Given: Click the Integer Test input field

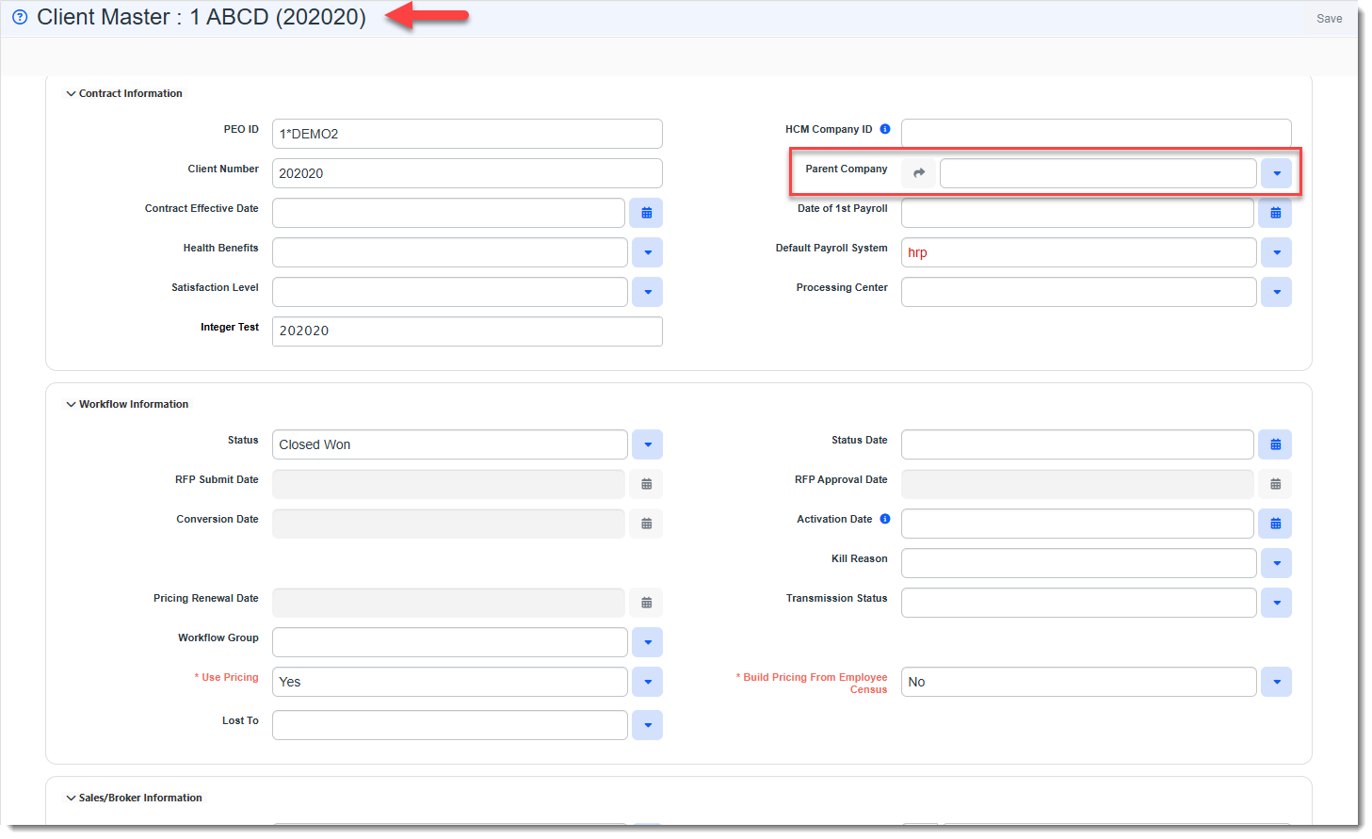Looking at the screenshot, I should (x=467, y=331).
